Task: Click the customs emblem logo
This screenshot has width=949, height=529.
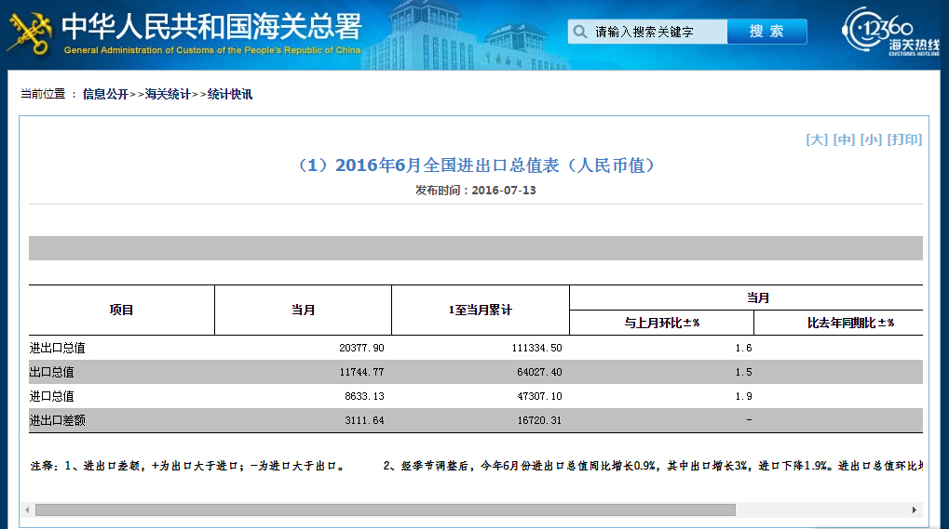Action: coord(30,31)
